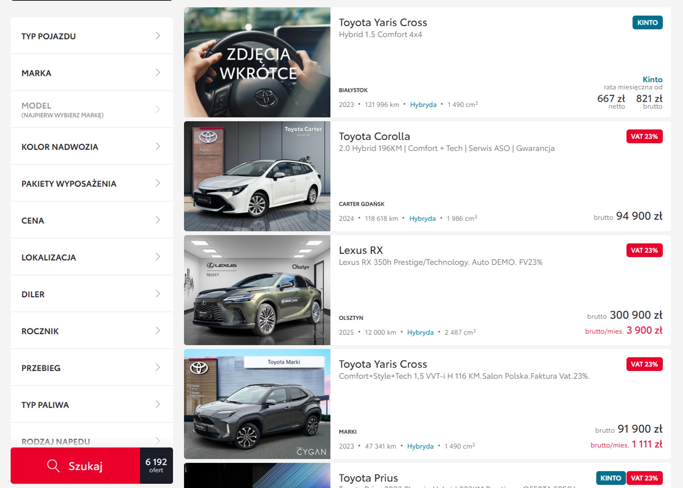Click the '3 900 zł' monthly Lexus price
The image size is (683, 488).
click(644, 330)
